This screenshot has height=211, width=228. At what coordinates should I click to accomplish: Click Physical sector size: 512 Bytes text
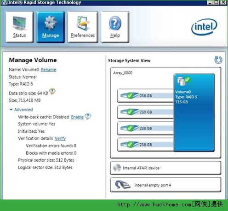(x=46, y=160)
